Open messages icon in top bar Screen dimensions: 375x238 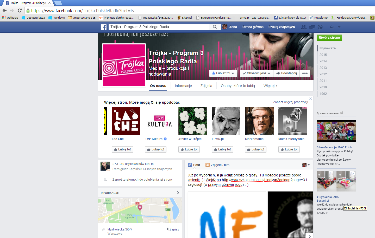(x=312, y=27)
